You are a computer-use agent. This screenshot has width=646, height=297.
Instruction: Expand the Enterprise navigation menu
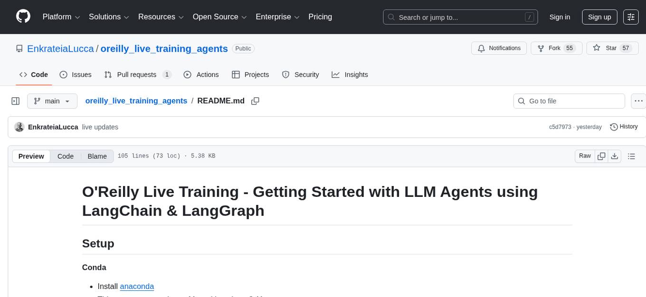[277, 17]
